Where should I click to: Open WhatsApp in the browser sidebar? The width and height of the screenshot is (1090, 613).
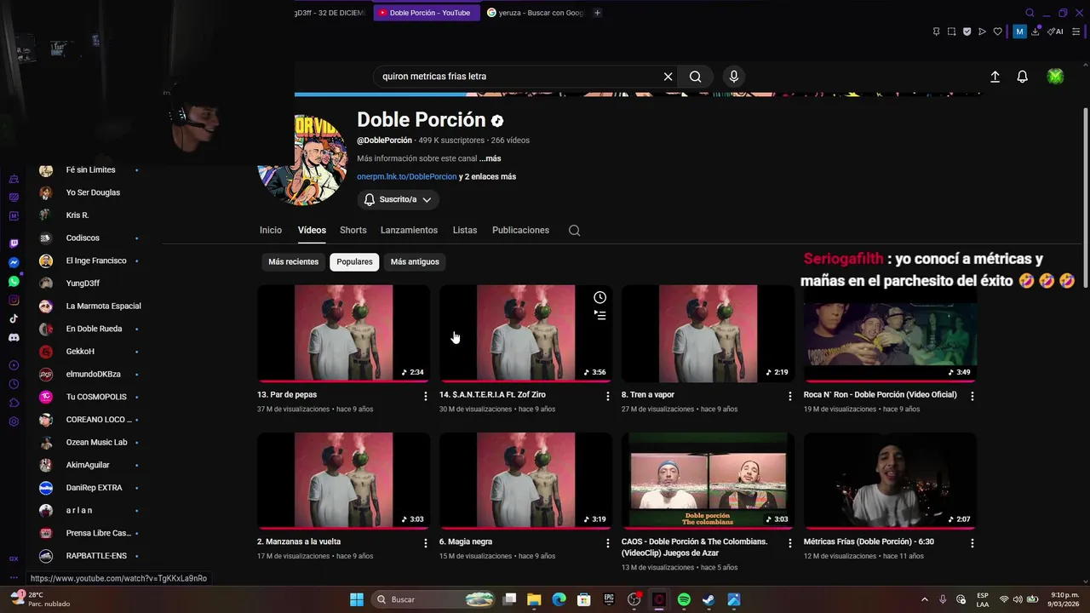point(14,281)
